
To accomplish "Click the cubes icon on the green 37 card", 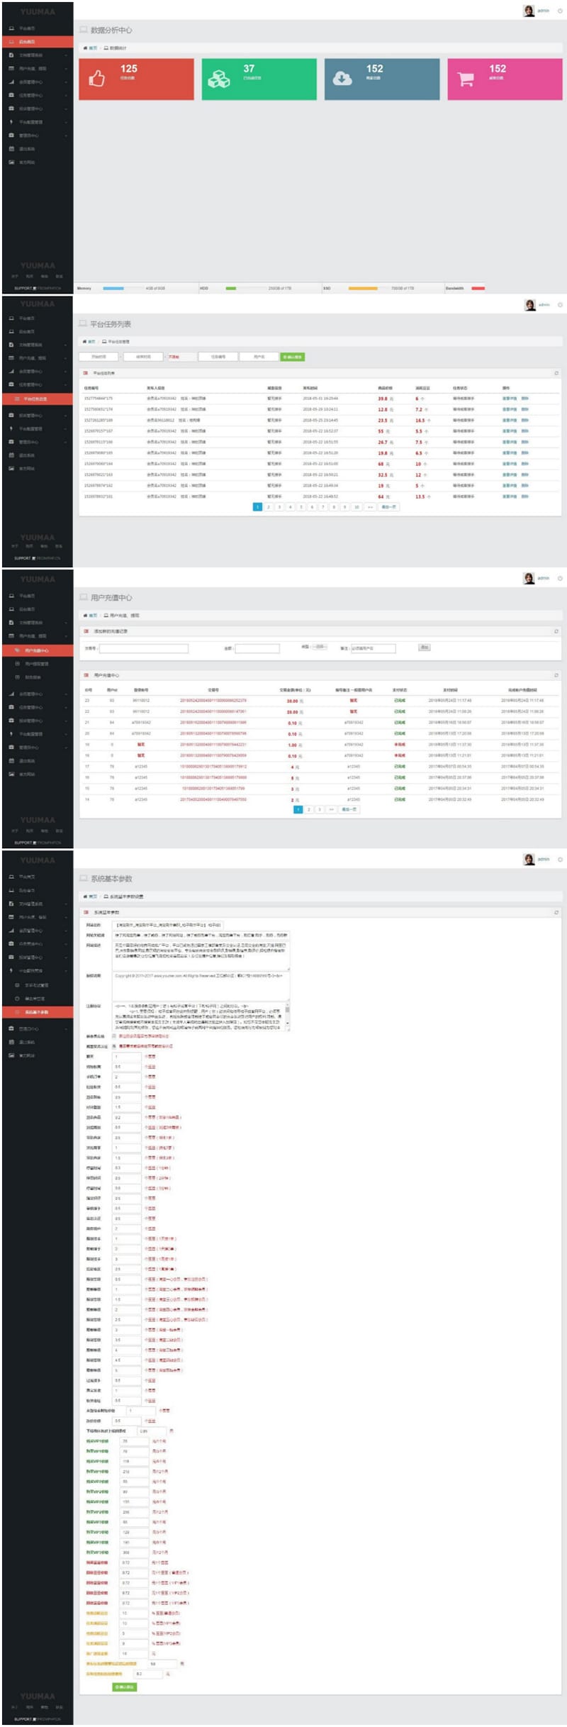I will coord(218,79).
